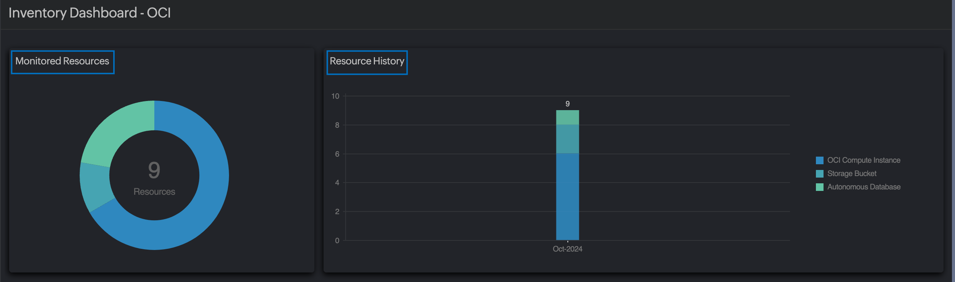
Task: Click the Monitored Resources panel heading
Action: pos(62,61)
